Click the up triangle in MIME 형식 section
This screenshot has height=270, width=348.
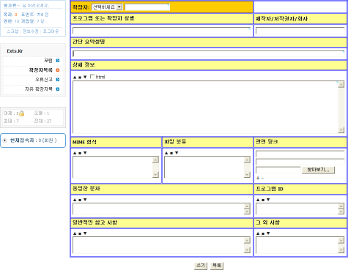click(75, 153)
